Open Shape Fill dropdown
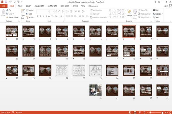172x114 pixels. click(143, 10)
